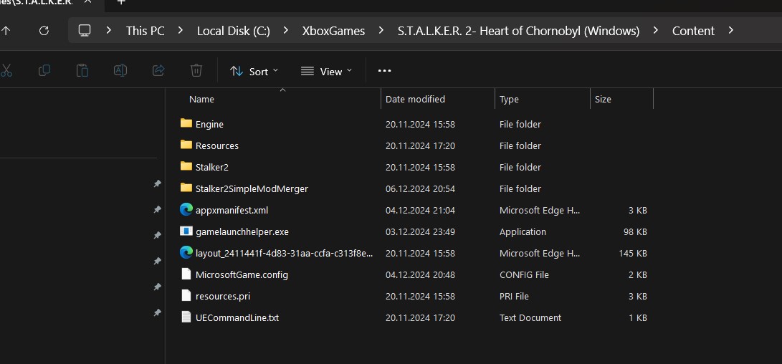Open a new tab with plus button
The width and height of the screenshot is (782, 364).
pos(120,2)
